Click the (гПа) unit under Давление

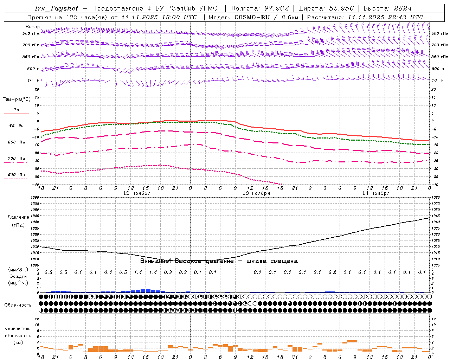click(x=18, y=225)
